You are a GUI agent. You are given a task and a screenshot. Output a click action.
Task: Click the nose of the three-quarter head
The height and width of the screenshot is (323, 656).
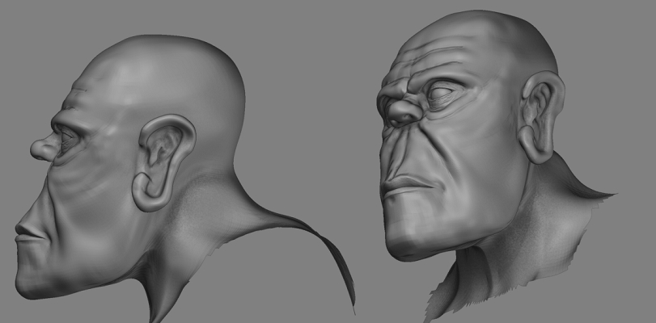tap(403, 113)
